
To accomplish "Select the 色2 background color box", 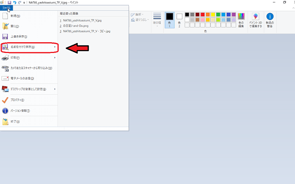I will (179, 20).
